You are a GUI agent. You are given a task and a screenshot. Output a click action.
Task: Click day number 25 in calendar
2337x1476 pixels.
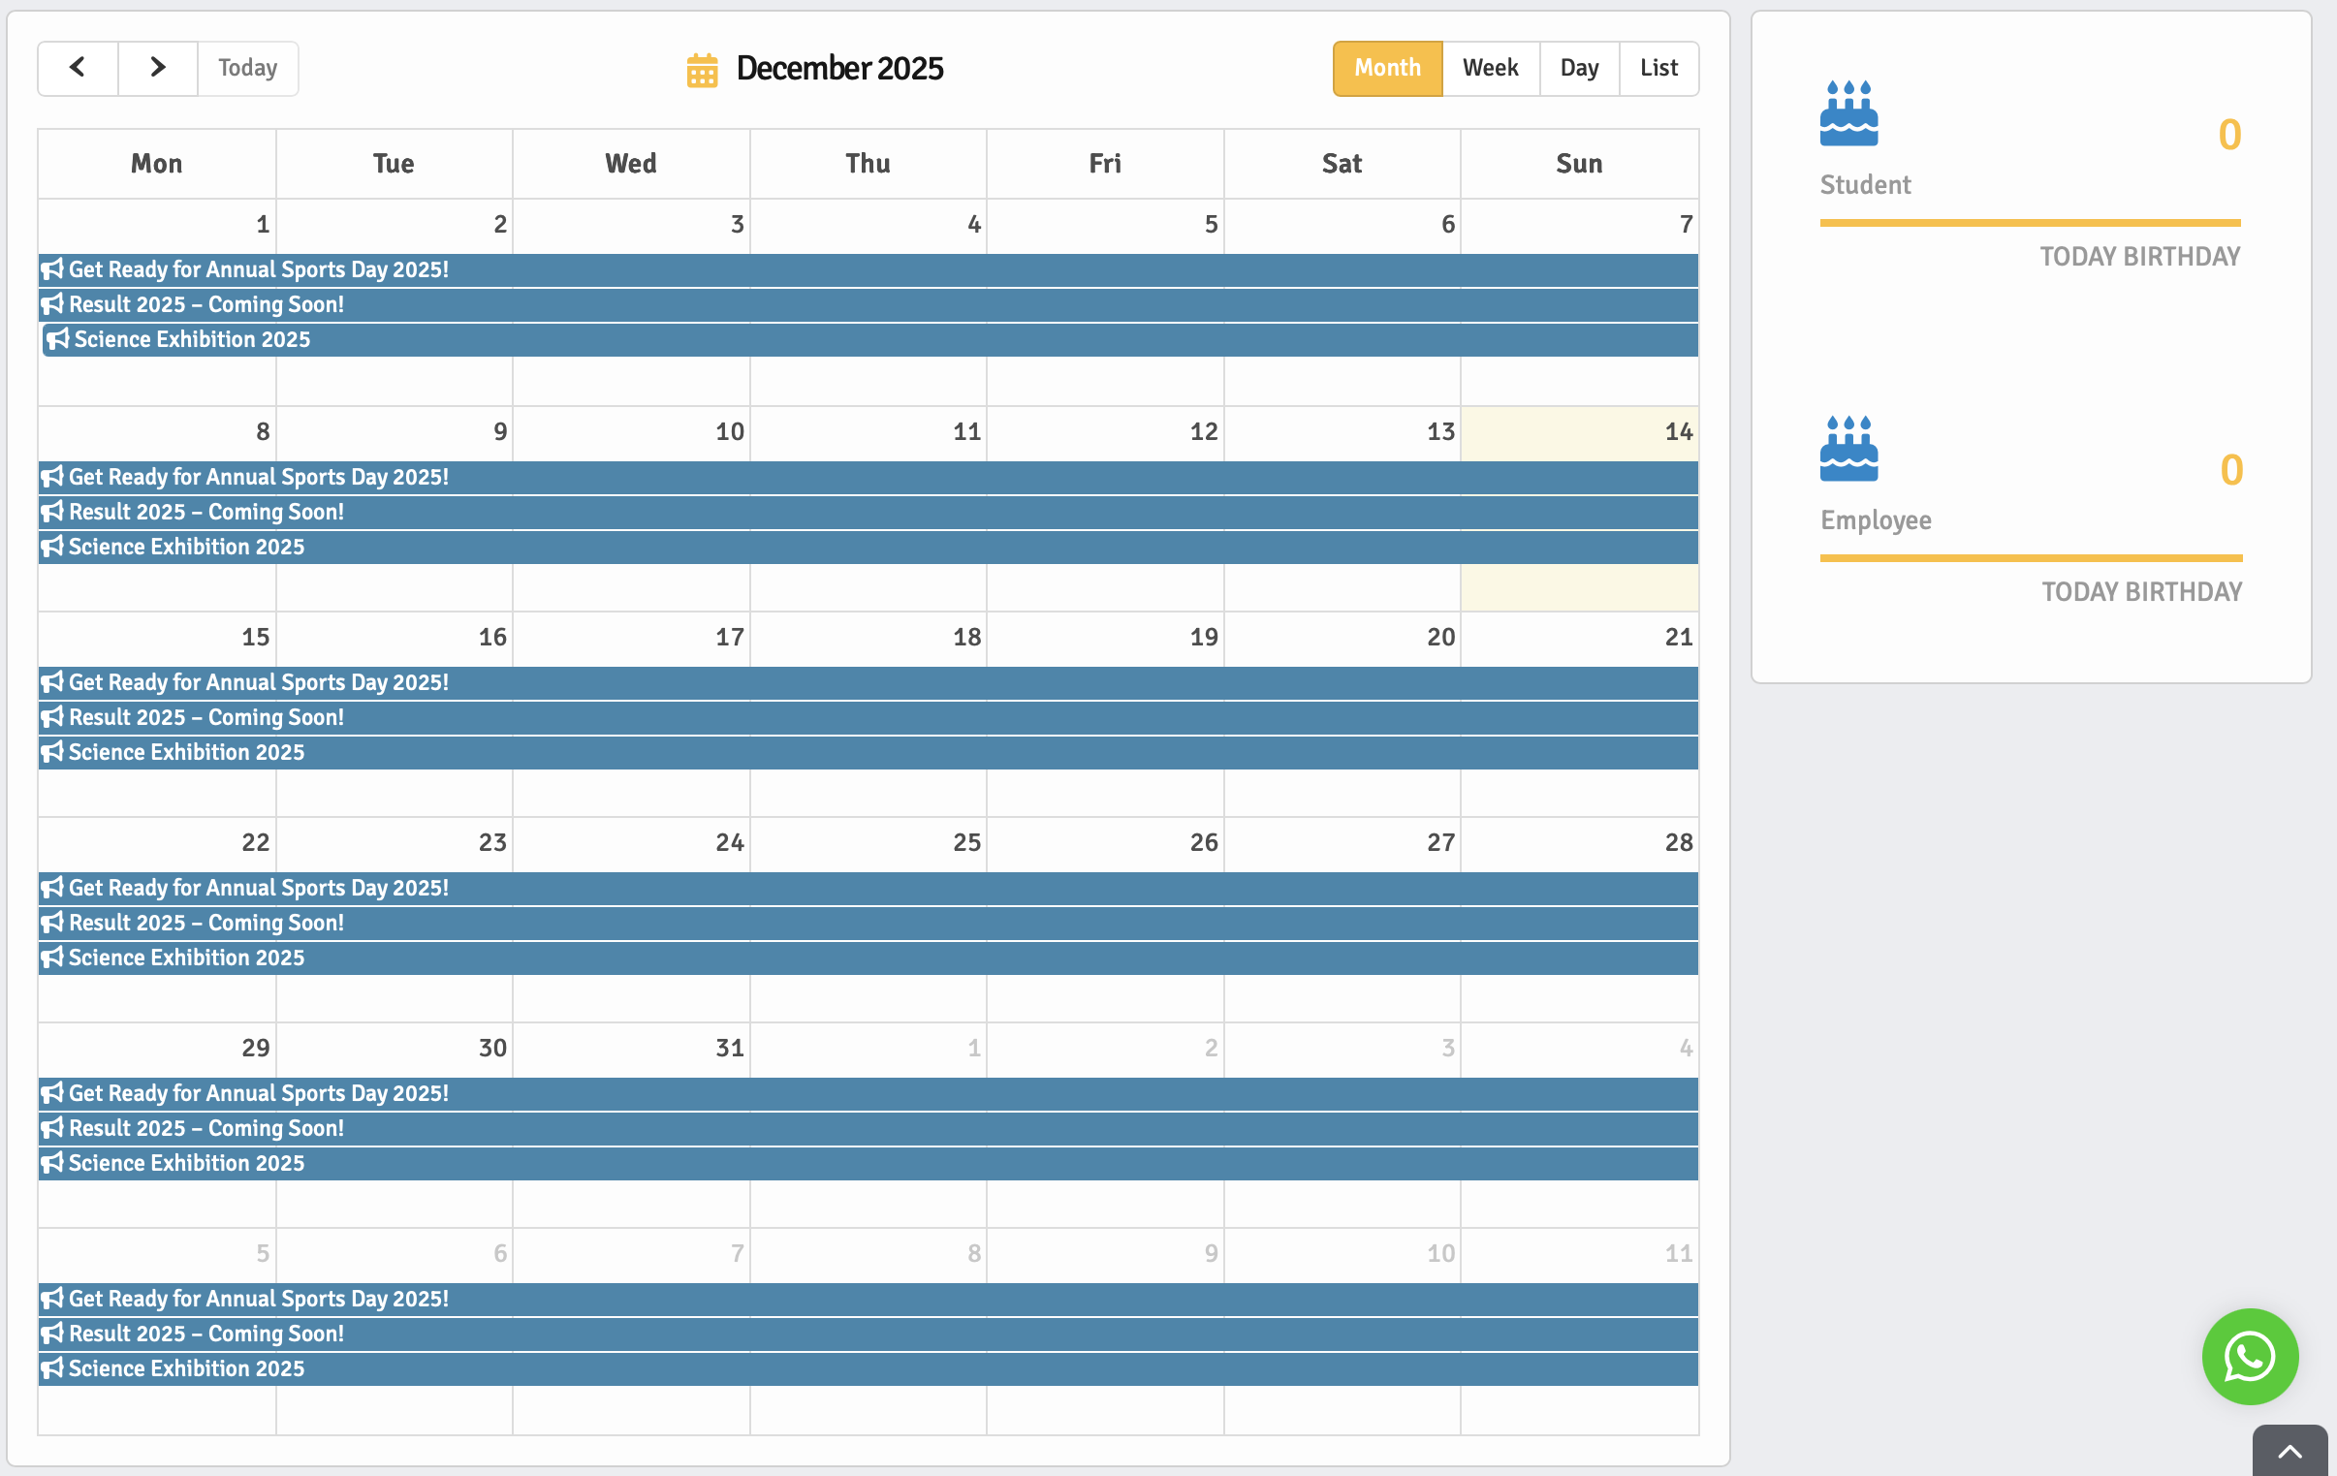pos(965,842)
